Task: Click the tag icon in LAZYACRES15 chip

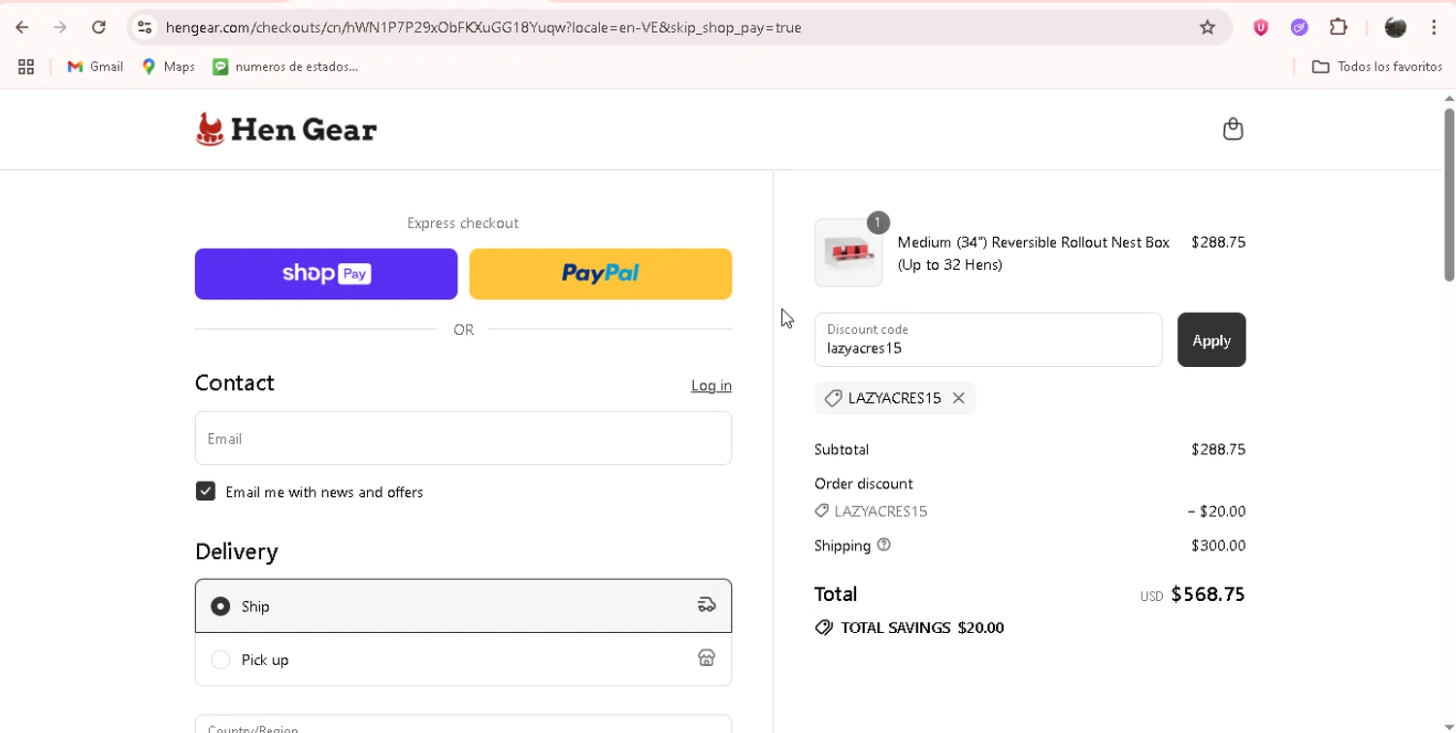Action: click(833, 398)
